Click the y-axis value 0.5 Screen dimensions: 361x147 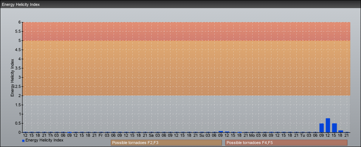[18, 123]
